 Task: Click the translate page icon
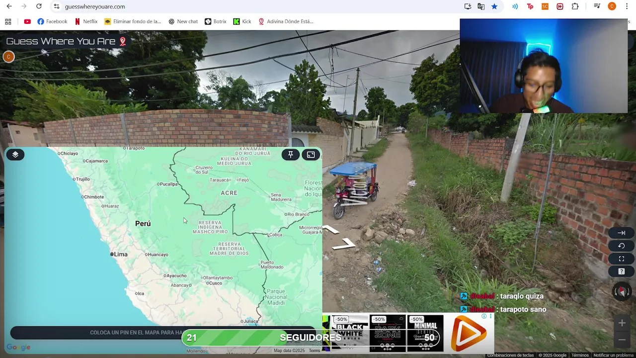click(481, 6)
